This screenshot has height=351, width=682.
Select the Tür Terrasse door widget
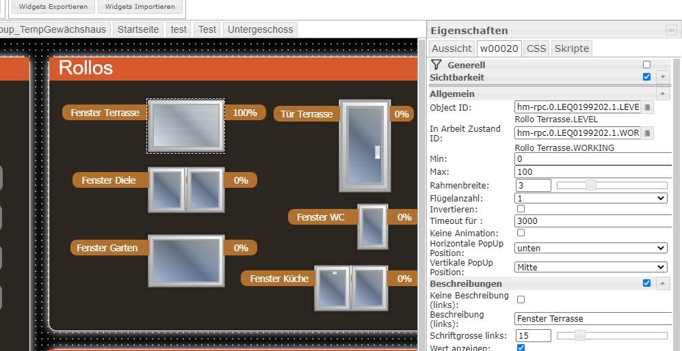(365, 146)
